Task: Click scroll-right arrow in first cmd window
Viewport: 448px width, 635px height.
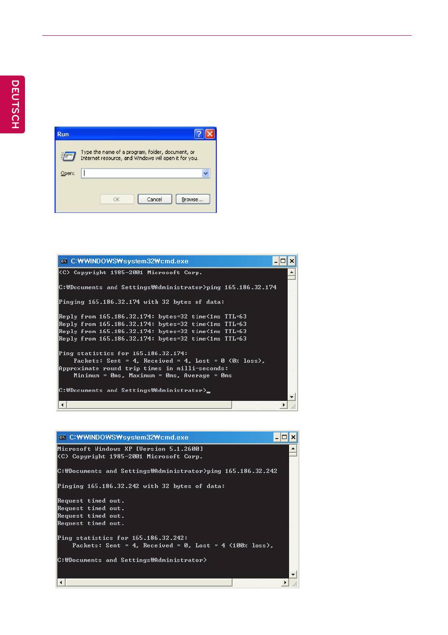Action: (284, 405)
